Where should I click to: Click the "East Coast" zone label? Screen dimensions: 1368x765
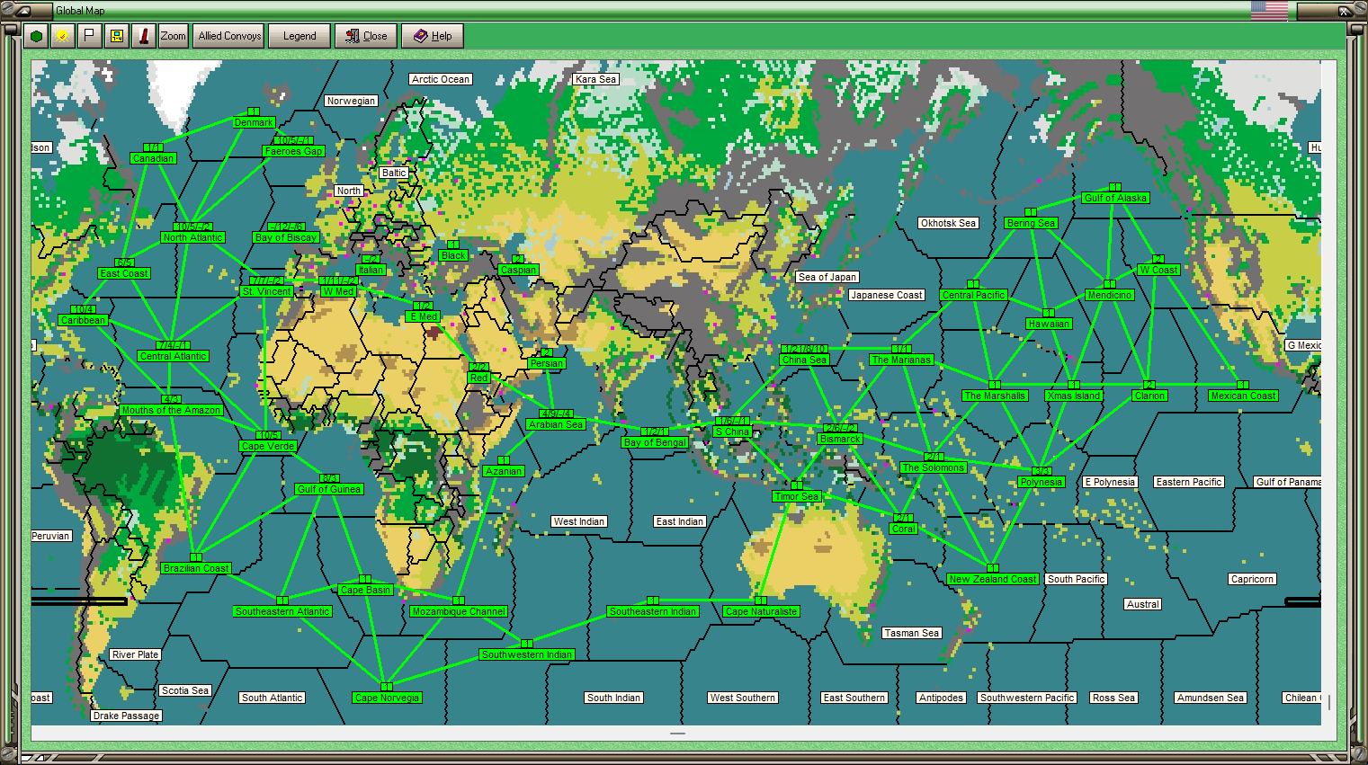124,273
